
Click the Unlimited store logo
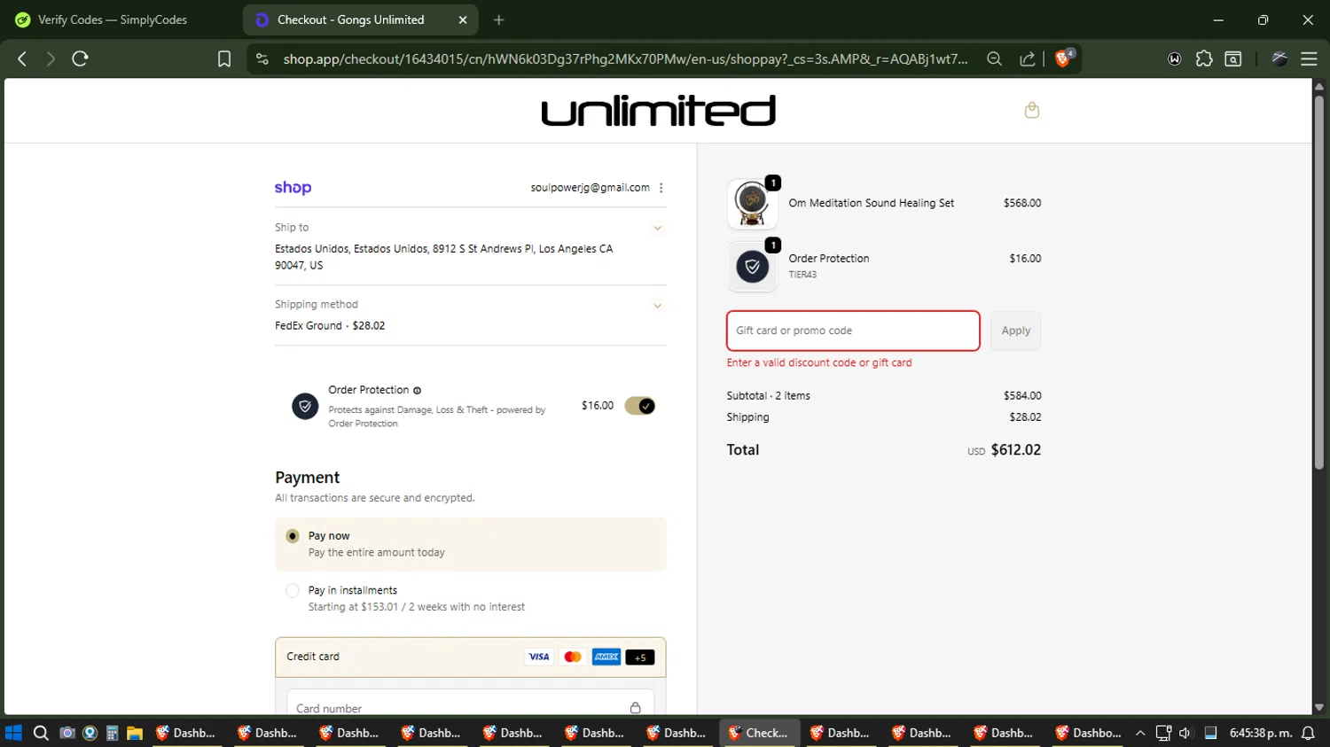coord(658,111)
